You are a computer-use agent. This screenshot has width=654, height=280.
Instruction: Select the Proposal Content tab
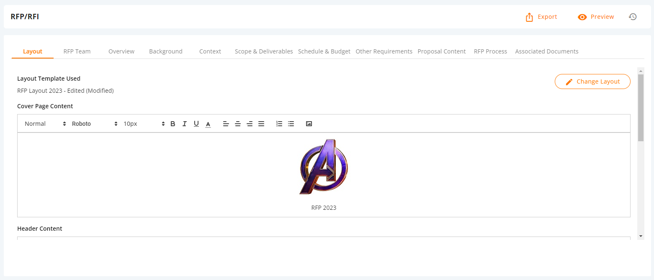click(442, 51)
